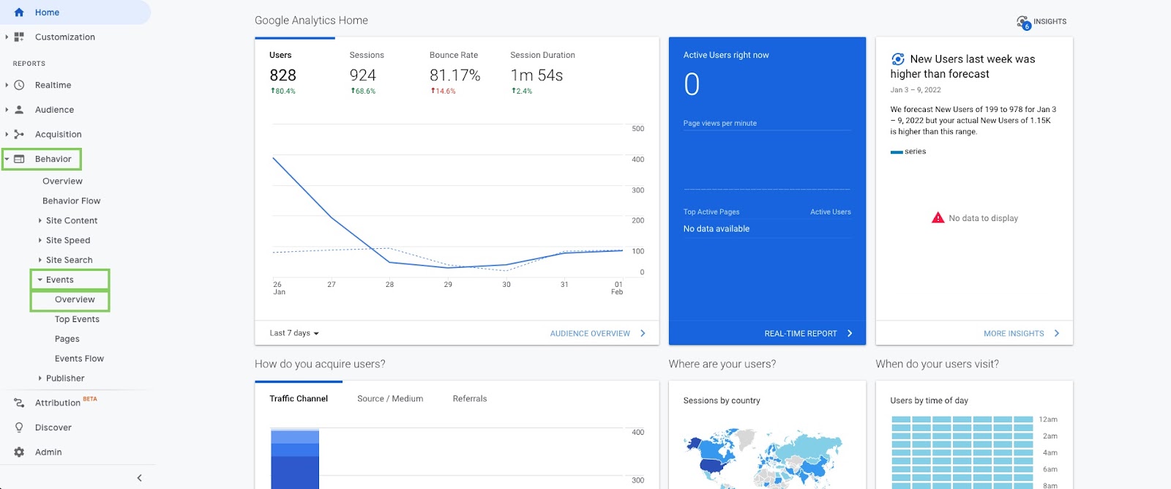1171x489 pixels.
Task: Click the Home menu item label
Action: pyautogui.click(x=47, y=12)
